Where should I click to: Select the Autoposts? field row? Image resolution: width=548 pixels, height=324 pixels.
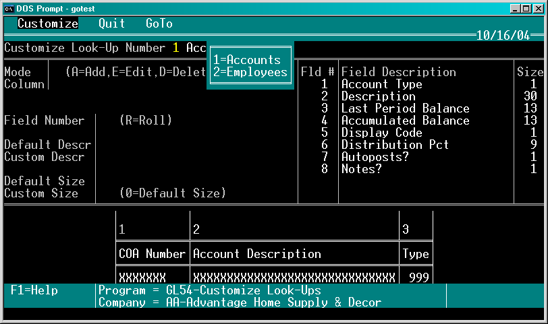point(422,157)
